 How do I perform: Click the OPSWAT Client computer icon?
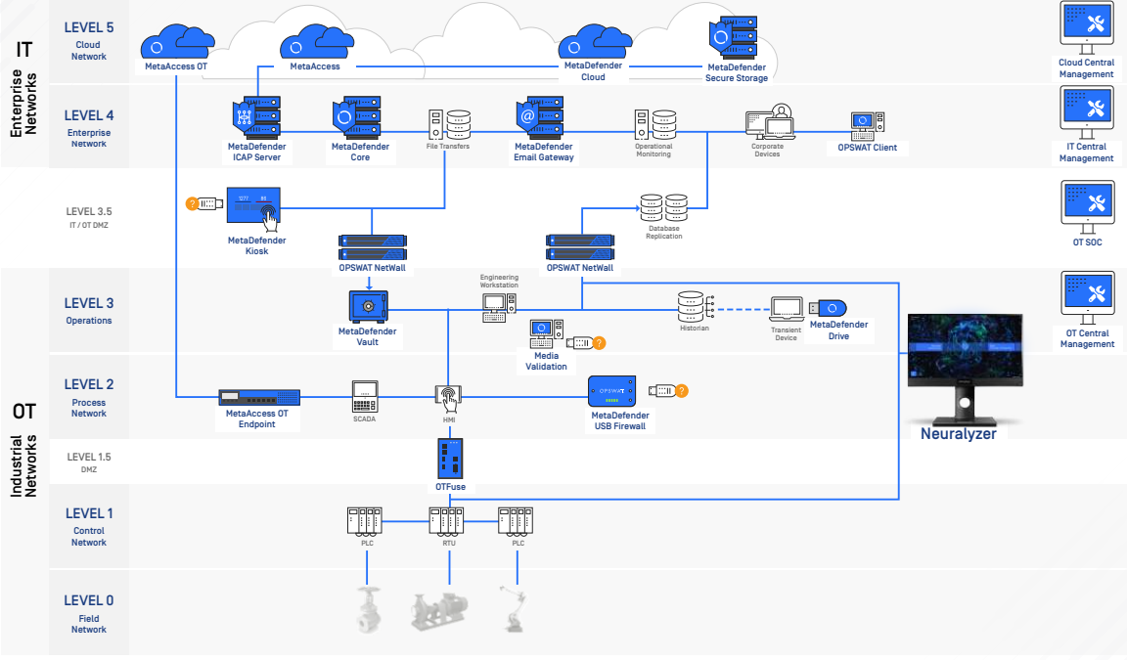[x=868, y=126]
